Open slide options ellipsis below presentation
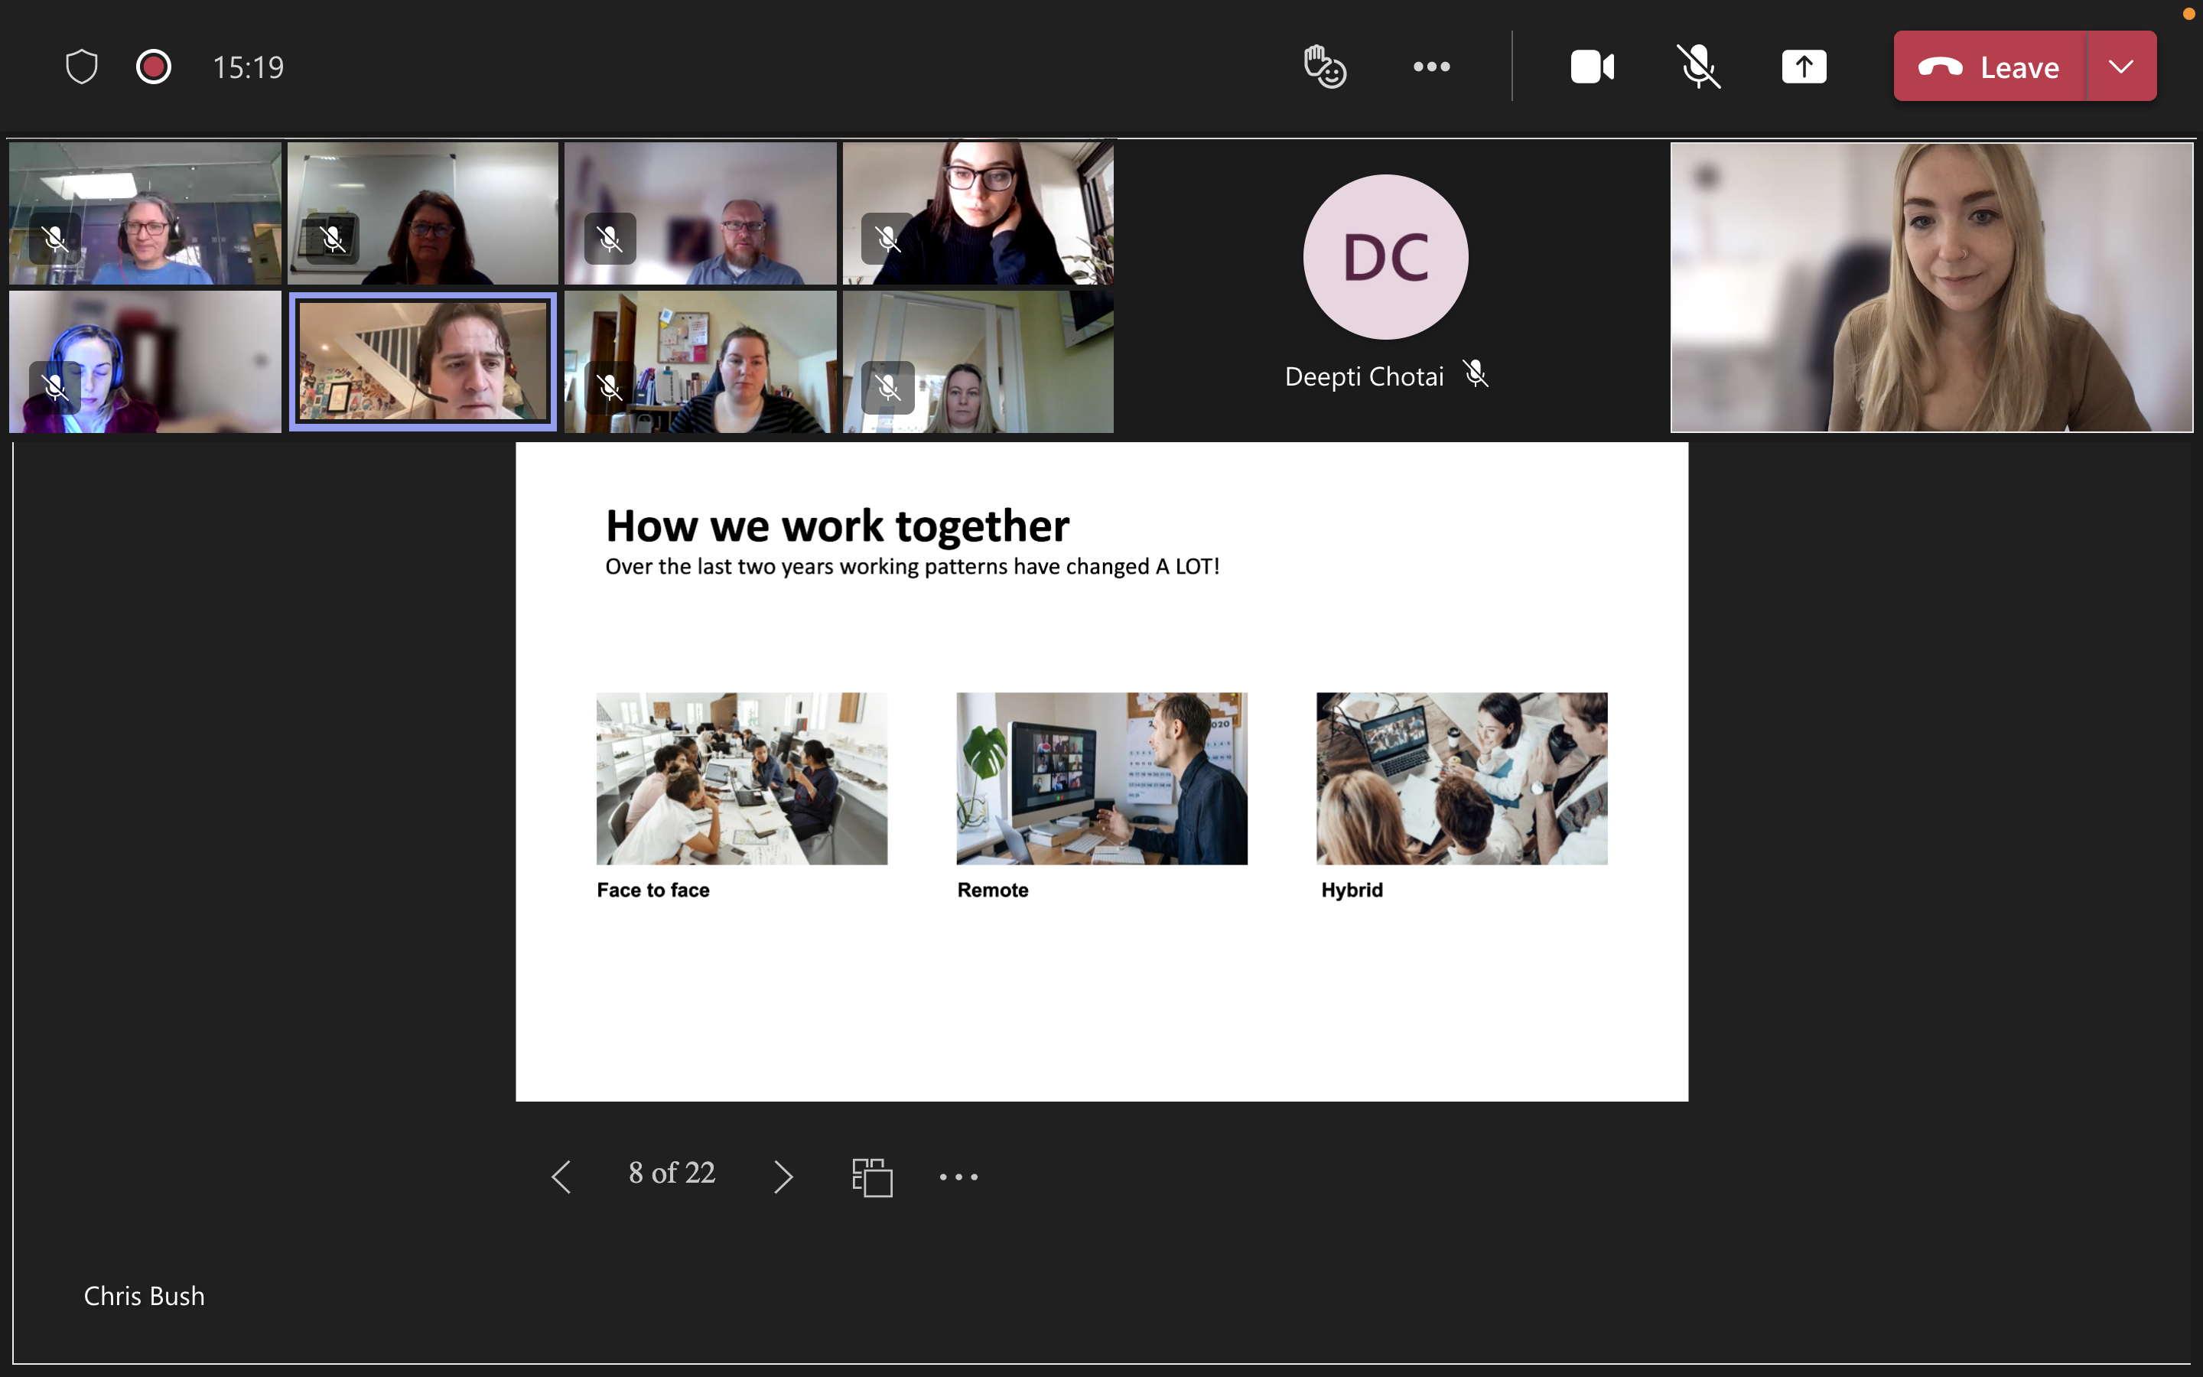 click(958, 1177)
